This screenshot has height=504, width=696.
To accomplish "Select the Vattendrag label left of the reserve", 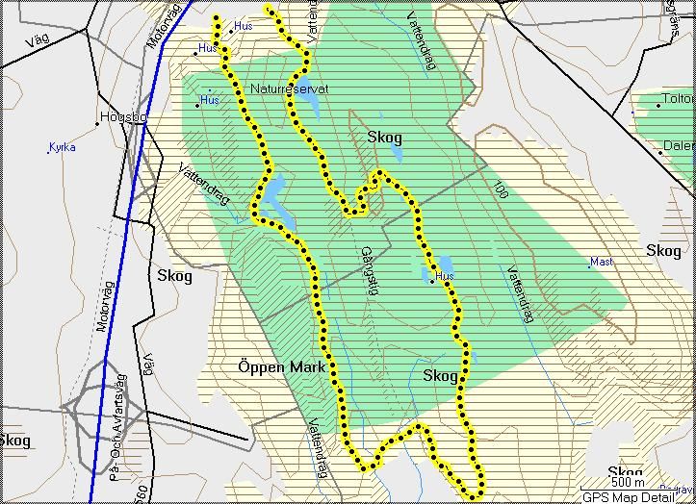I will (x=204, y=183).
